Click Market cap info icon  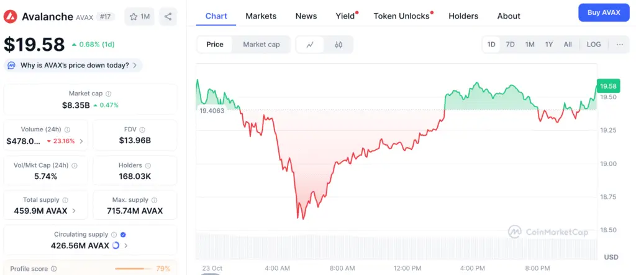coord(109,94)
